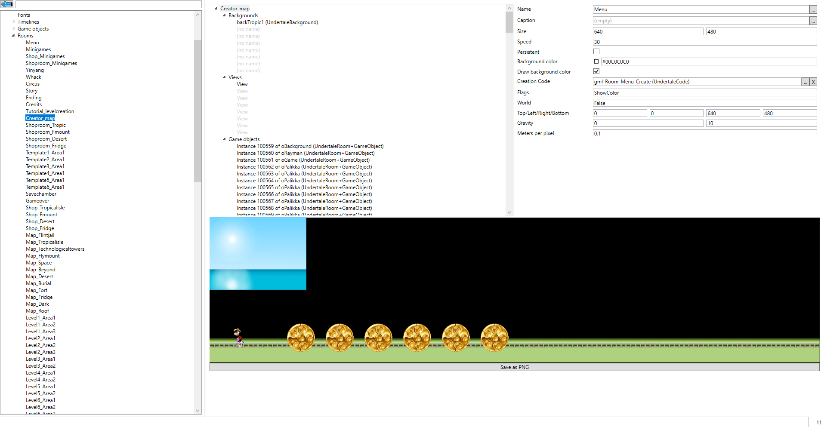Viewport: 824px width, 427px height.
Task: Click the room width field 640
Action: pyautogui.click(x=648, y=32)
